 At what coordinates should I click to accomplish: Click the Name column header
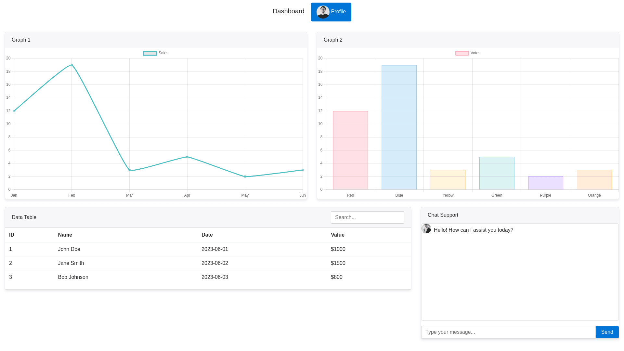click(65, 235)
